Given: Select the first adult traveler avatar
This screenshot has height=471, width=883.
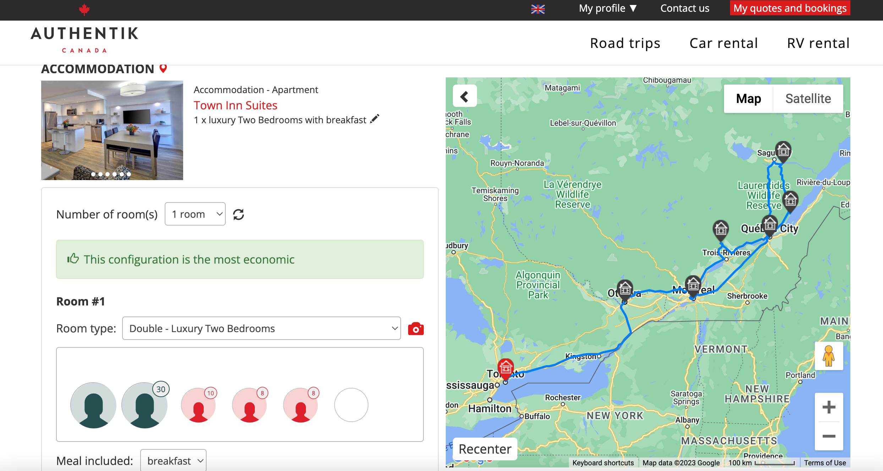Looking at the screenshot, I should [93, 405].
